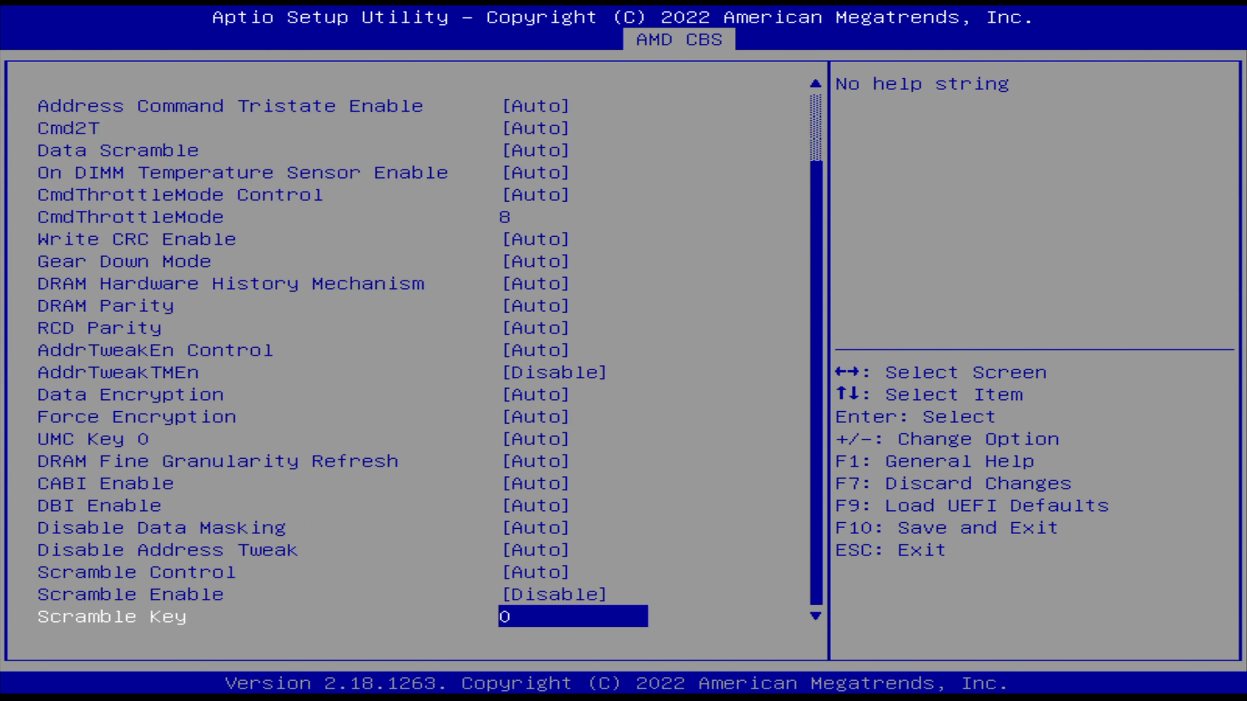
Task: Click the settings list scrollbar thumb
Action: click(816, 382)
